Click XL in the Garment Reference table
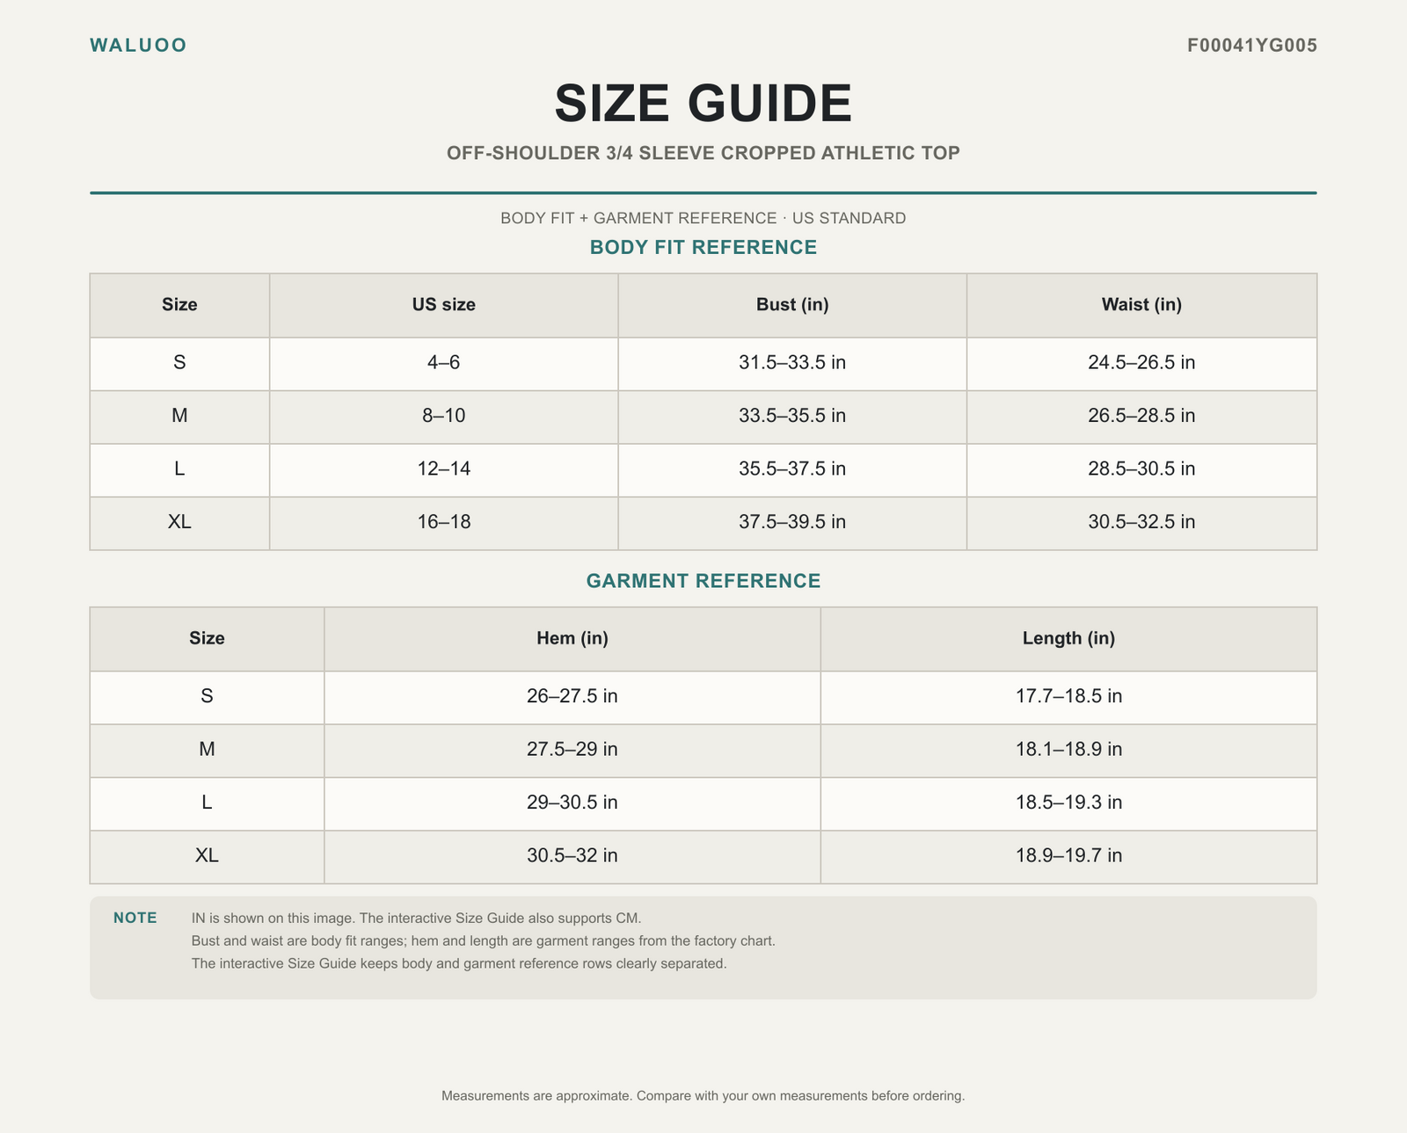 [x=207, y=855]
